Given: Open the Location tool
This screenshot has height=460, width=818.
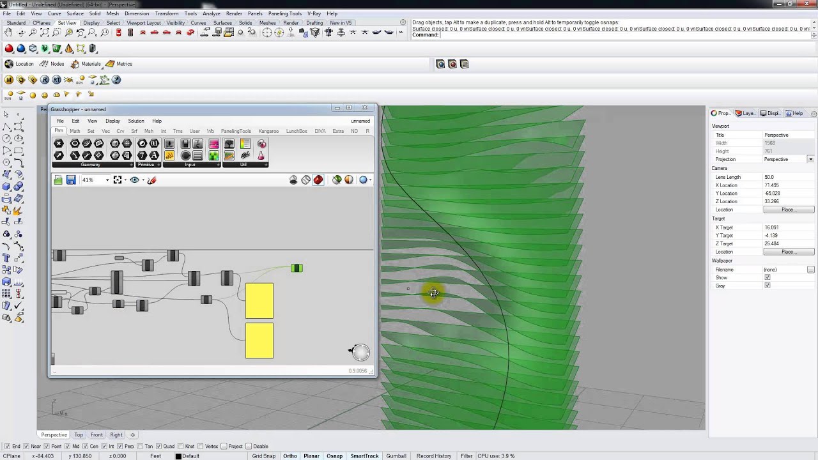Looking at the screenshot, I should (x=19, y=64).
